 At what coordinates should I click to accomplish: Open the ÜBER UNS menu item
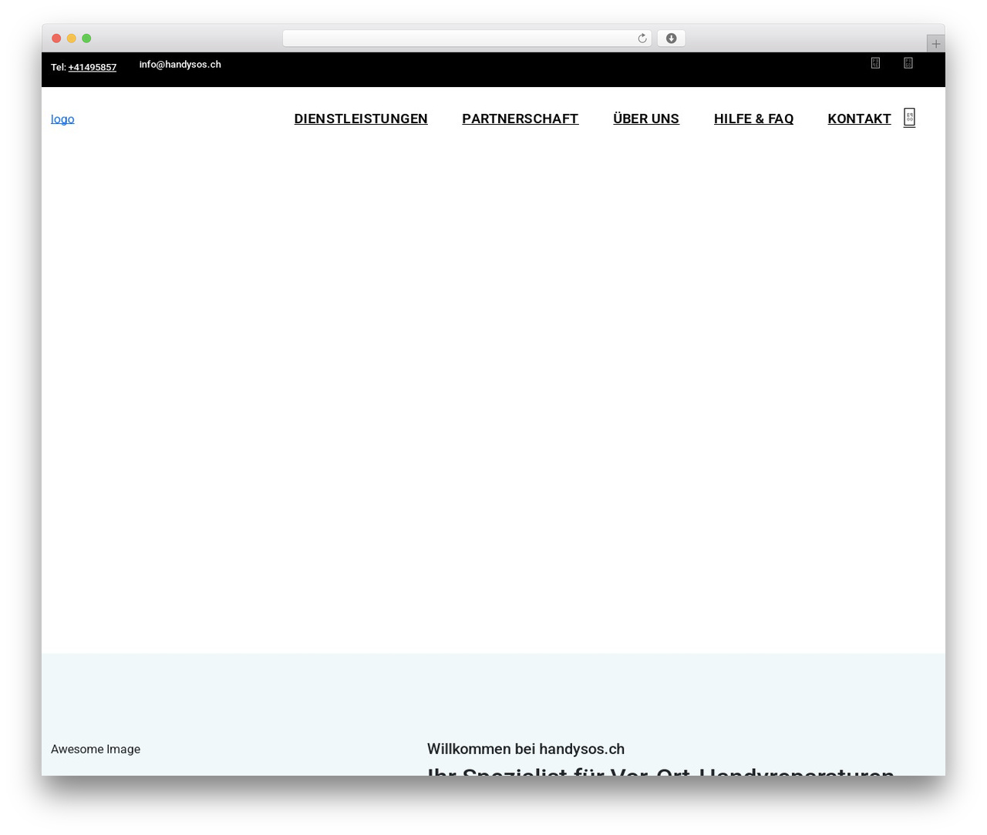[x=646, y=119]
